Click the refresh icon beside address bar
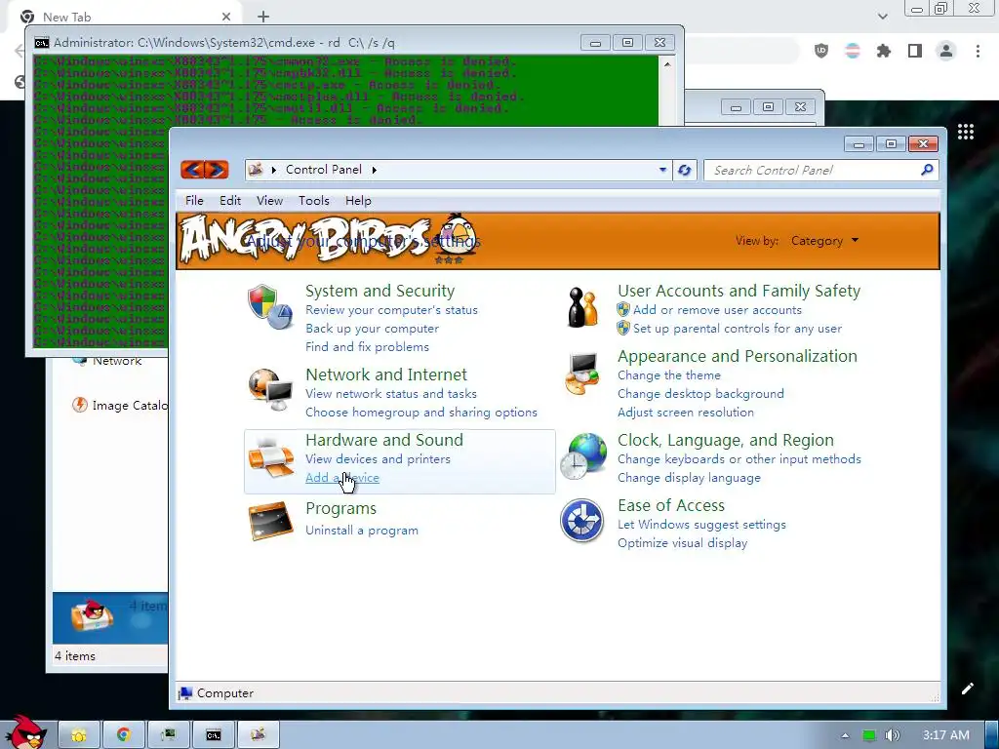This screenshot has height=749, width=999. (684, 170)
